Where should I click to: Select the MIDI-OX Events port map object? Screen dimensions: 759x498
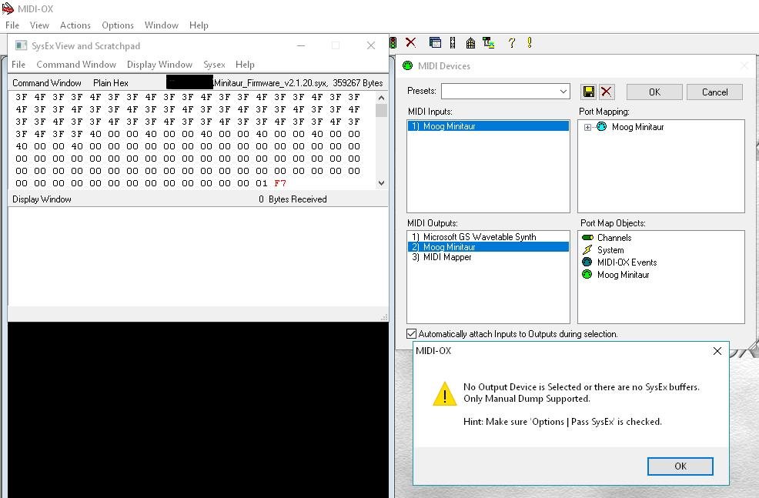626,262
